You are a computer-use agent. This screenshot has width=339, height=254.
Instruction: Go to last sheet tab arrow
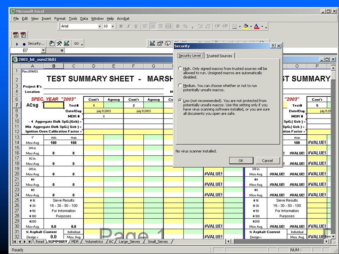30,241
